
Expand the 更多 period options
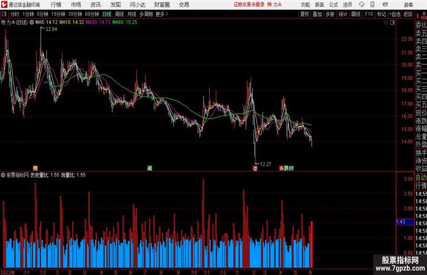click(162, 14)
